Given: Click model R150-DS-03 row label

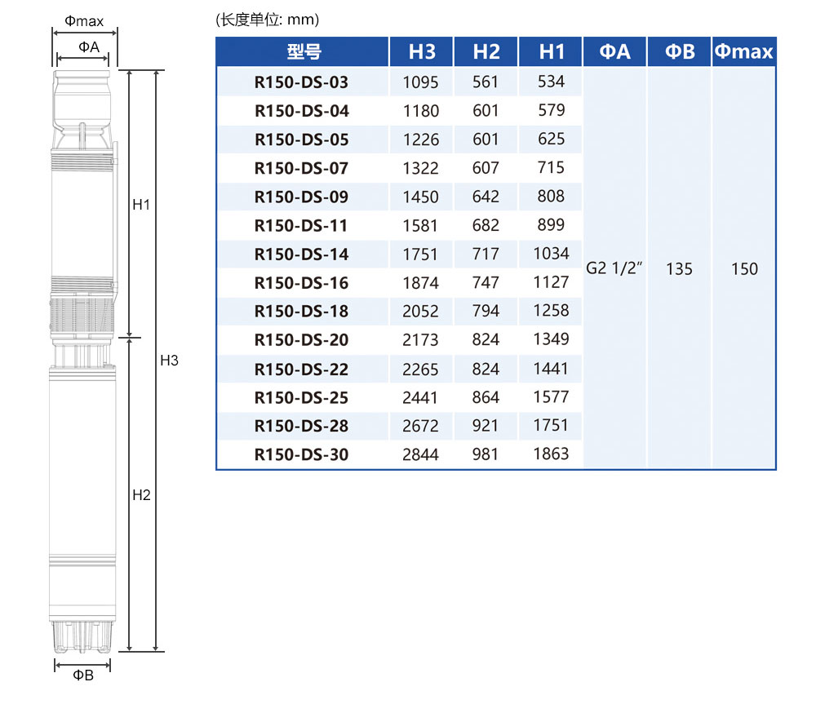Looking at the screenshot, I should (x=301, y=82).
